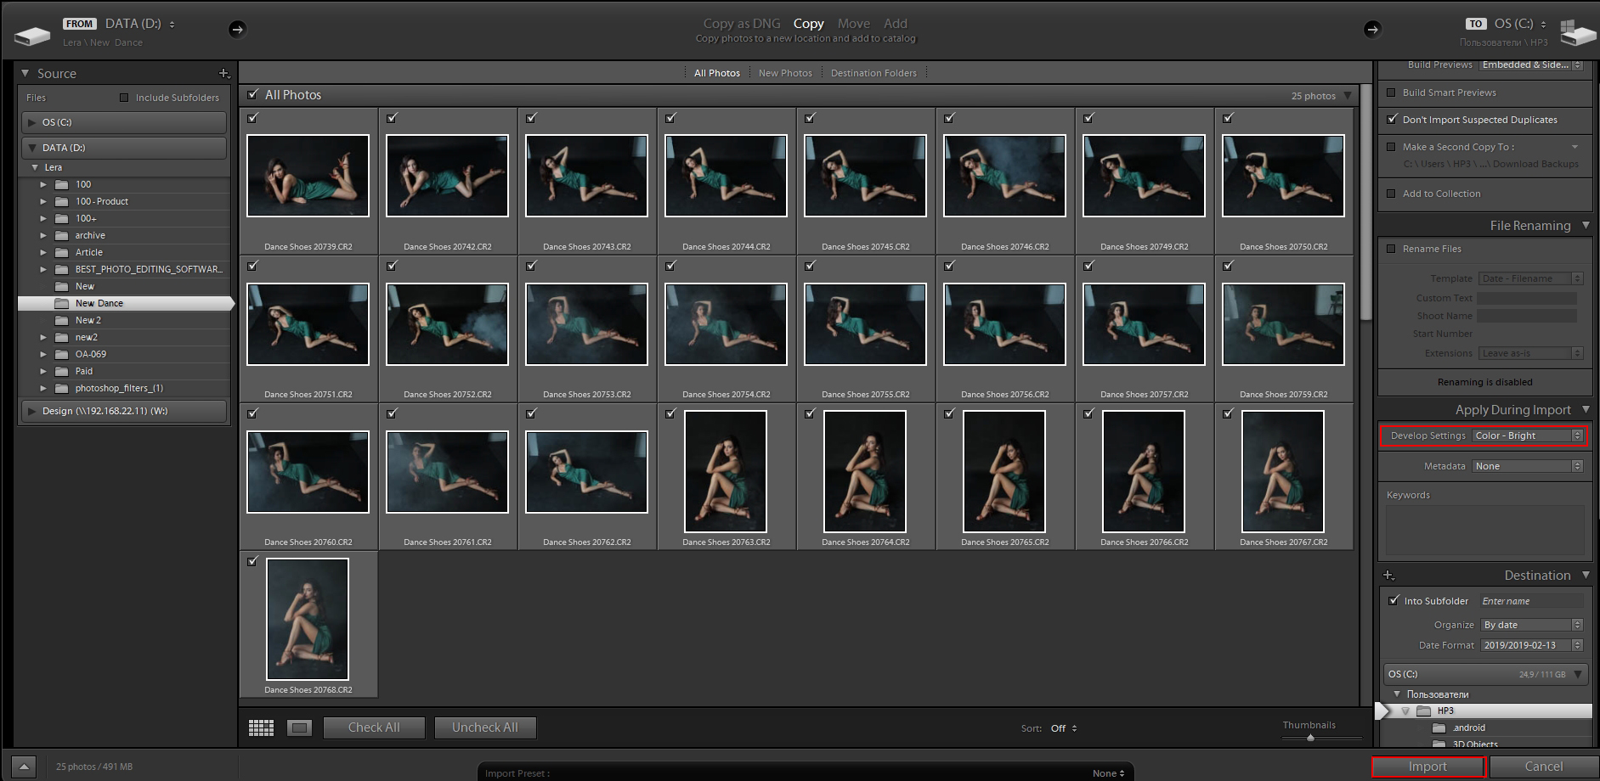The image size is (1600, 781).
Task: Click the Check All button
Action: point(374,728)
